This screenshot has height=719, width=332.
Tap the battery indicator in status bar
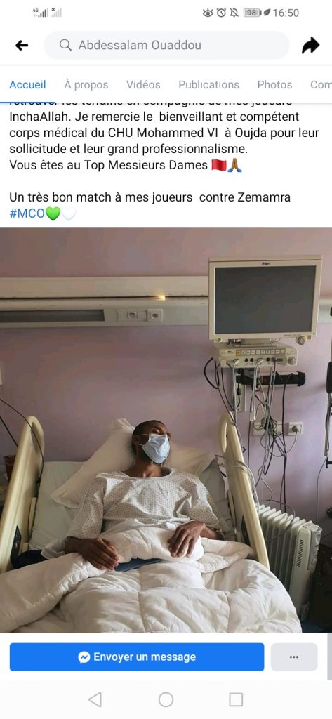tap(253, 13)
